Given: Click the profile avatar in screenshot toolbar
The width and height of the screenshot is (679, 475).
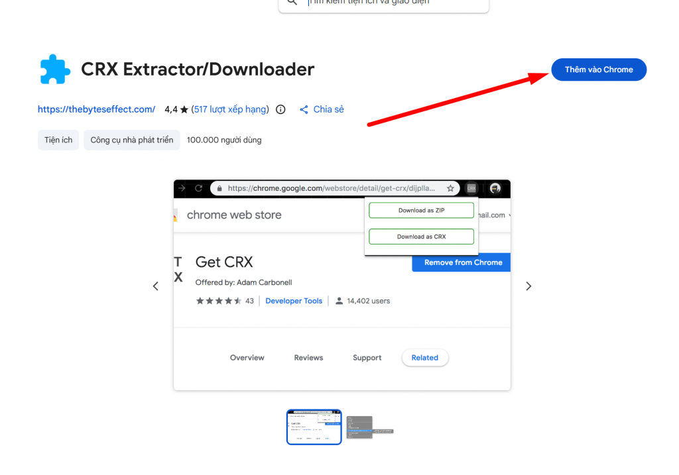Looking at the screenshot, I should click(x=495, y=188).
